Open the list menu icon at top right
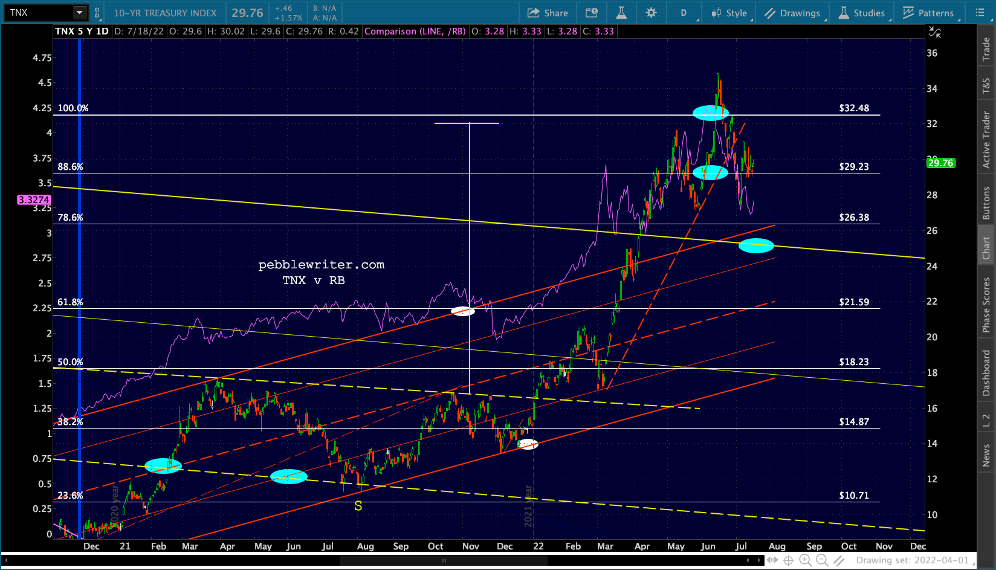 [x=980, y=13]
